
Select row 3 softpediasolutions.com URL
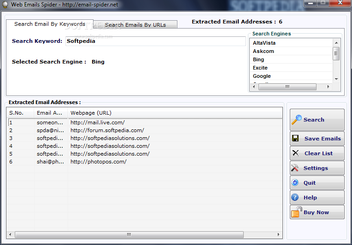click(x=110, y=138)
